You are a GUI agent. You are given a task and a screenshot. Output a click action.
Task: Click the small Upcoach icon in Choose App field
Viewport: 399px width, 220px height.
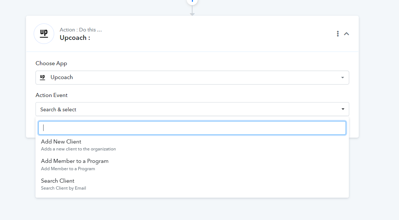click(x=42, y=77)
